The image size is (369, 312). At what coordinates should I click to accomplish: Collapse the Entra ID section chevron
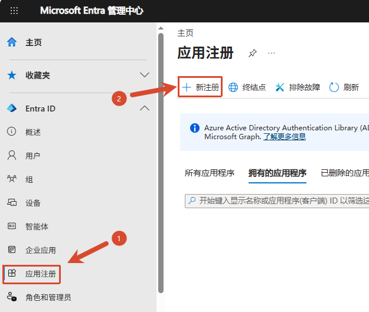(145, 108)
